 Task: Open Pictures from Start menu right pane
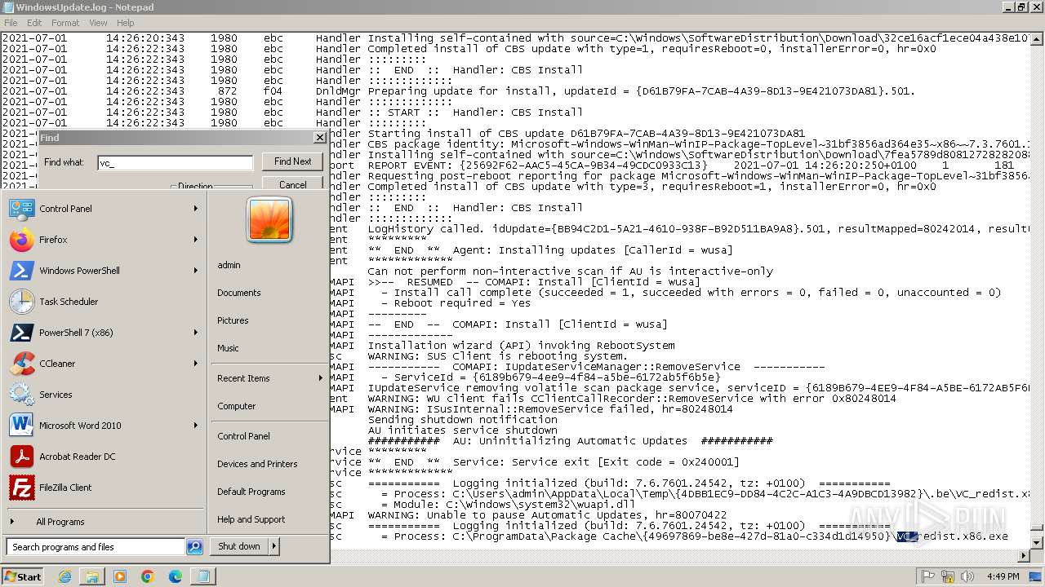tap(233, 320)
